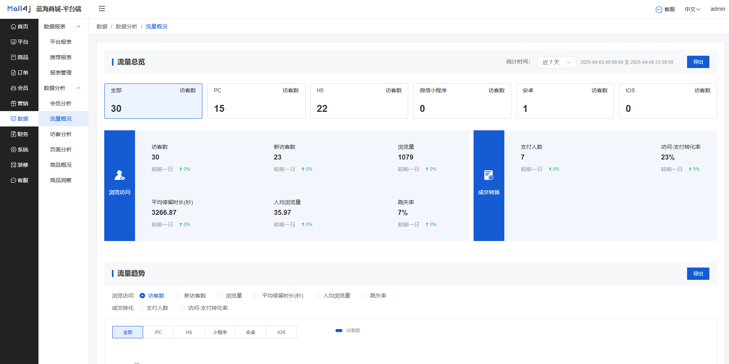Open the 订单 section in the sidebar

pos(19,73)
